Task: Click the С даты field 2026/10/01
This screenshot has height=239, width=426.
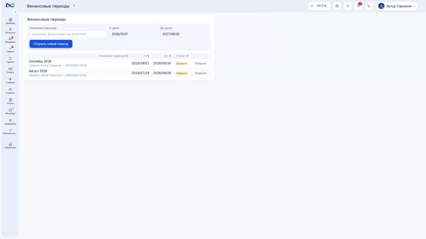Action: 133,34
